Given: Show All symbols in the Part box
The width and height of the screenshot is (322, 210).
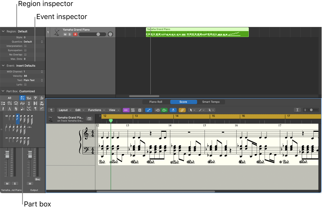Looking at the screenshot, I should (x=9, y=98).
